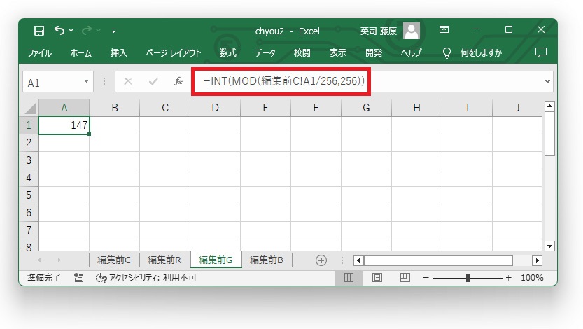Viewport: 583px width, 329px height.
Task: Click the 100% zoom level
Action: point(532,278)
